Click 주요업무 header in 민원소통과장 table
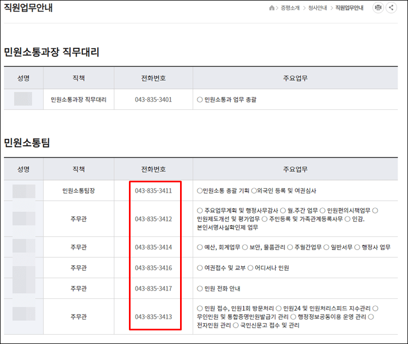The width and height of the screenshot is (408, 344). 295,78
